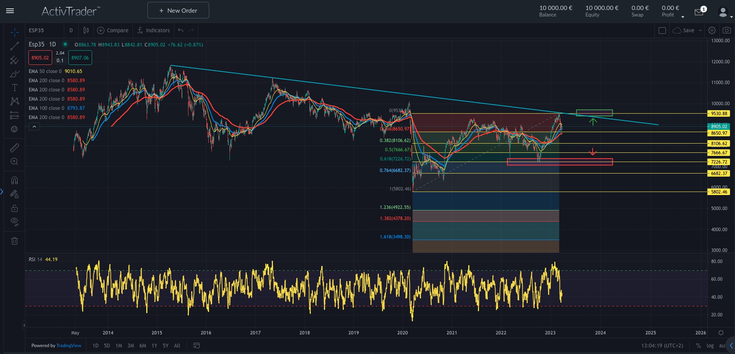Collapse the indicator legend with the arrow
Image resolution: width=735 pixels, height=354 pixels.
click(x=34, y=126)
